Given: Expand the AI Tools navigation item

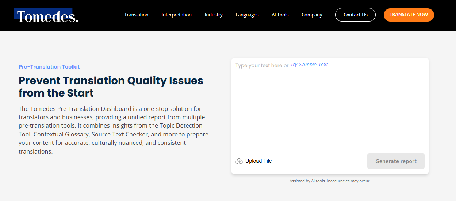Looking at the screenshot, I should pyautogui.click(x=280, y=15).
